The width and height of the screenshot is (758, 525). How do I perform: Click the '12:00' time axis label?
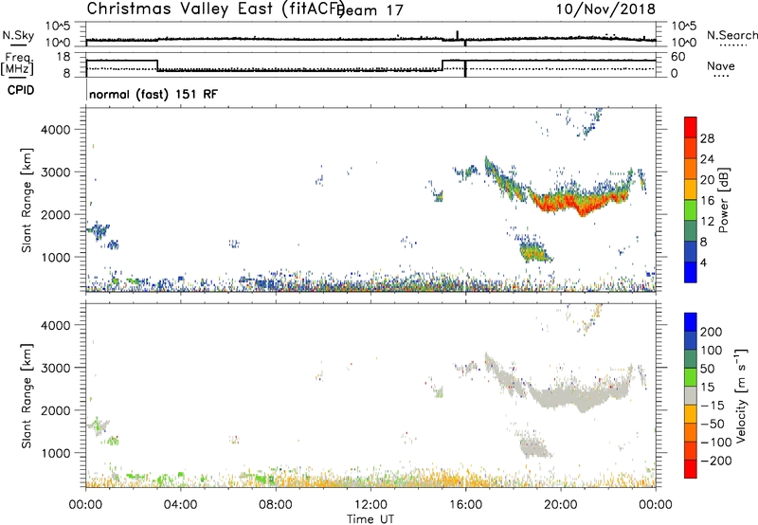click(x=370, y=505)
